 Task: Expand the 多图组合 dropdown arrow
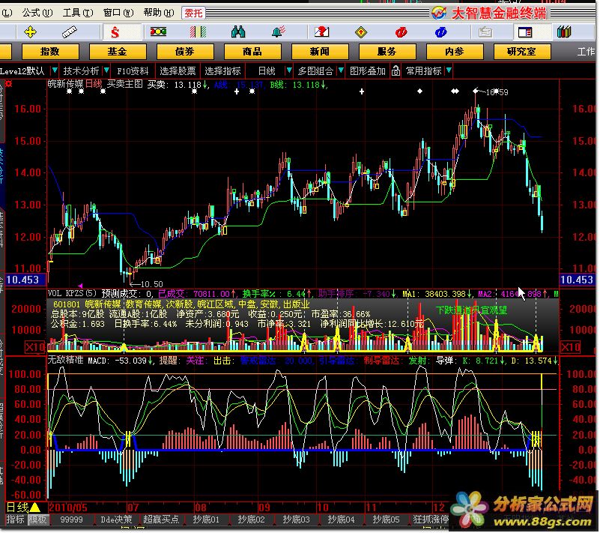tap(341, 70)
